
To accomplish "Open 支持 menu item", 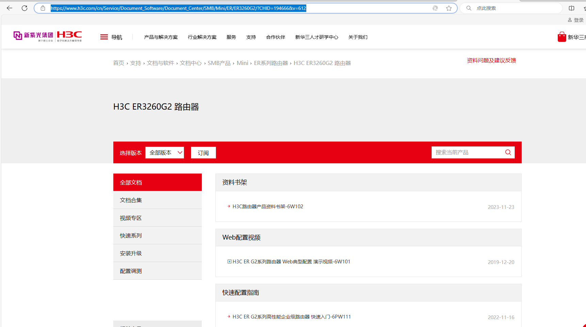I will tap(251, 37).
